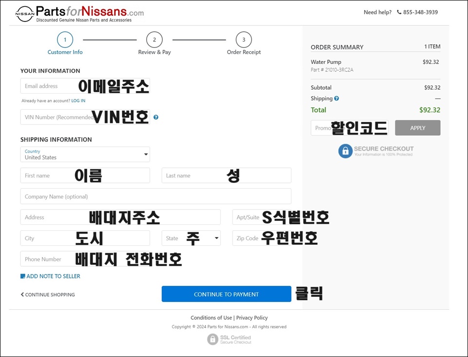Click the green Total $92.32 amount
The height and width of the screenshot is (357, 468).
(x=429, y=110)
